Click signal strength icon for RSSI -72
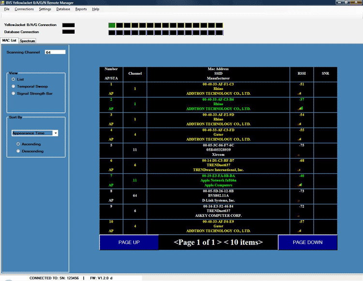The width and height of the screenshot is (363, 281). tap(299, 216)
